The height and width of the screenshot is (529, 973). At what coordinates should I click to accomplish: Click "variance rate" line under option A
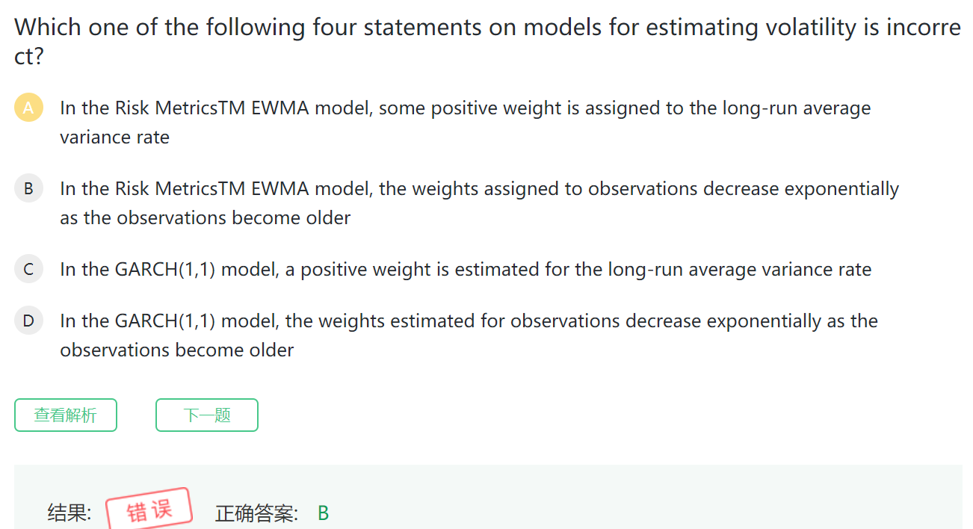coord(114,137)
